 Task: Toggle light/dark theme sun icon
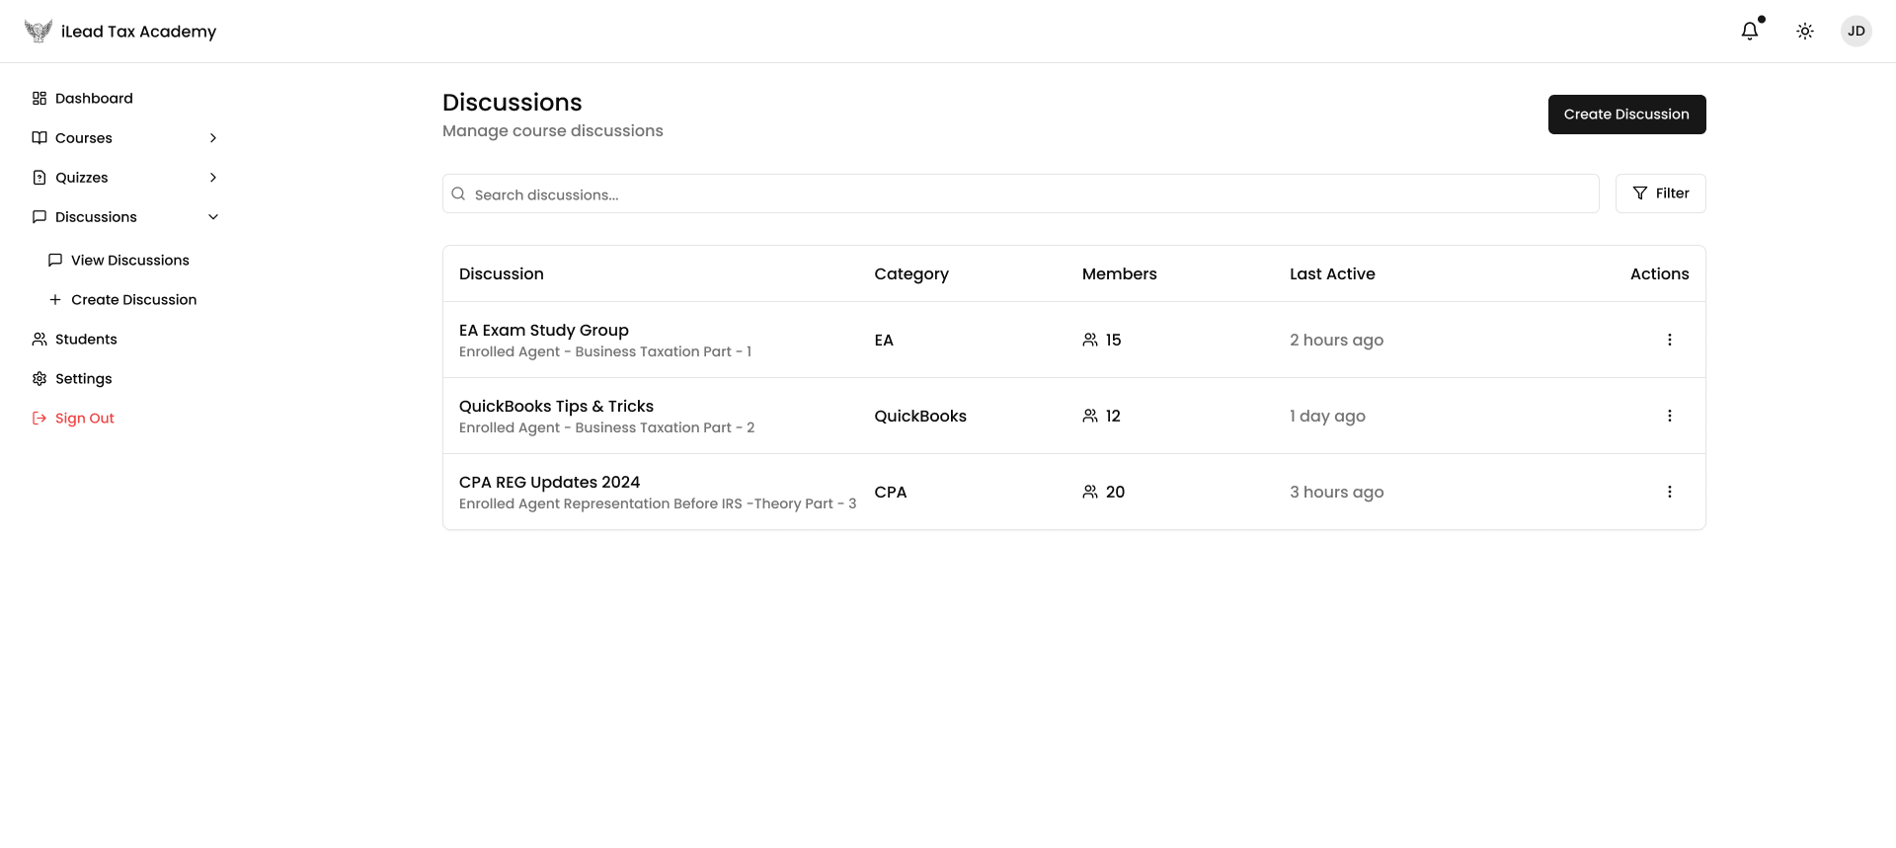point(1804,32)
